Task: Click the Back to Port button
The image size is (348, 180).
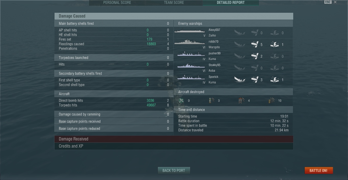Action: coord(174,171)
